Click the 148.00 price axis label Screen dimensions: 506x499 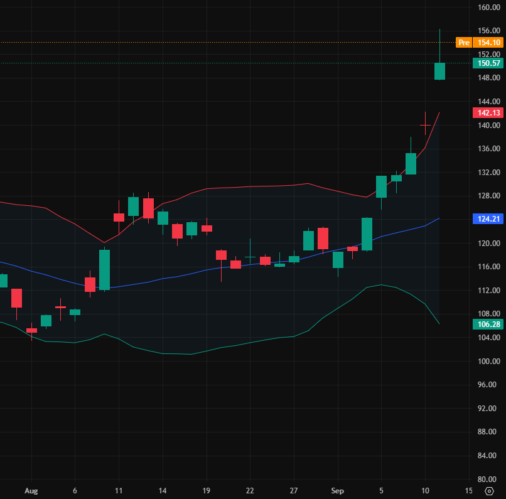(x=489, y=78)
